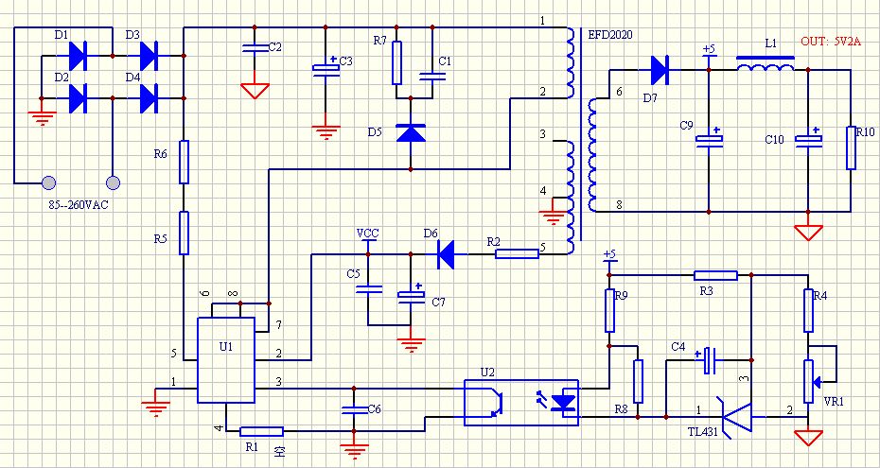Image resolution: width=880 pixels, height=468 pixels.
Task: Click resistor R1 below U1
Action: pos(261,431)
